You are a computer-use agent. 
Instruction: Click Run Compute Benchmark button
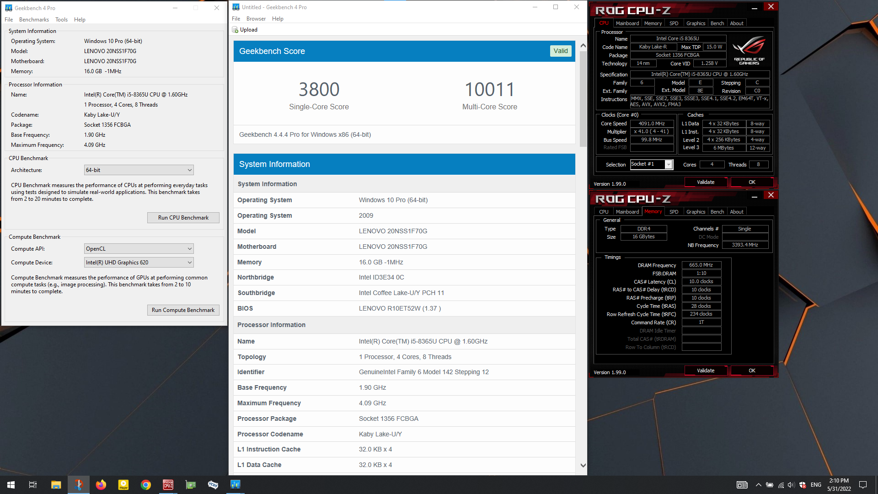183,310
